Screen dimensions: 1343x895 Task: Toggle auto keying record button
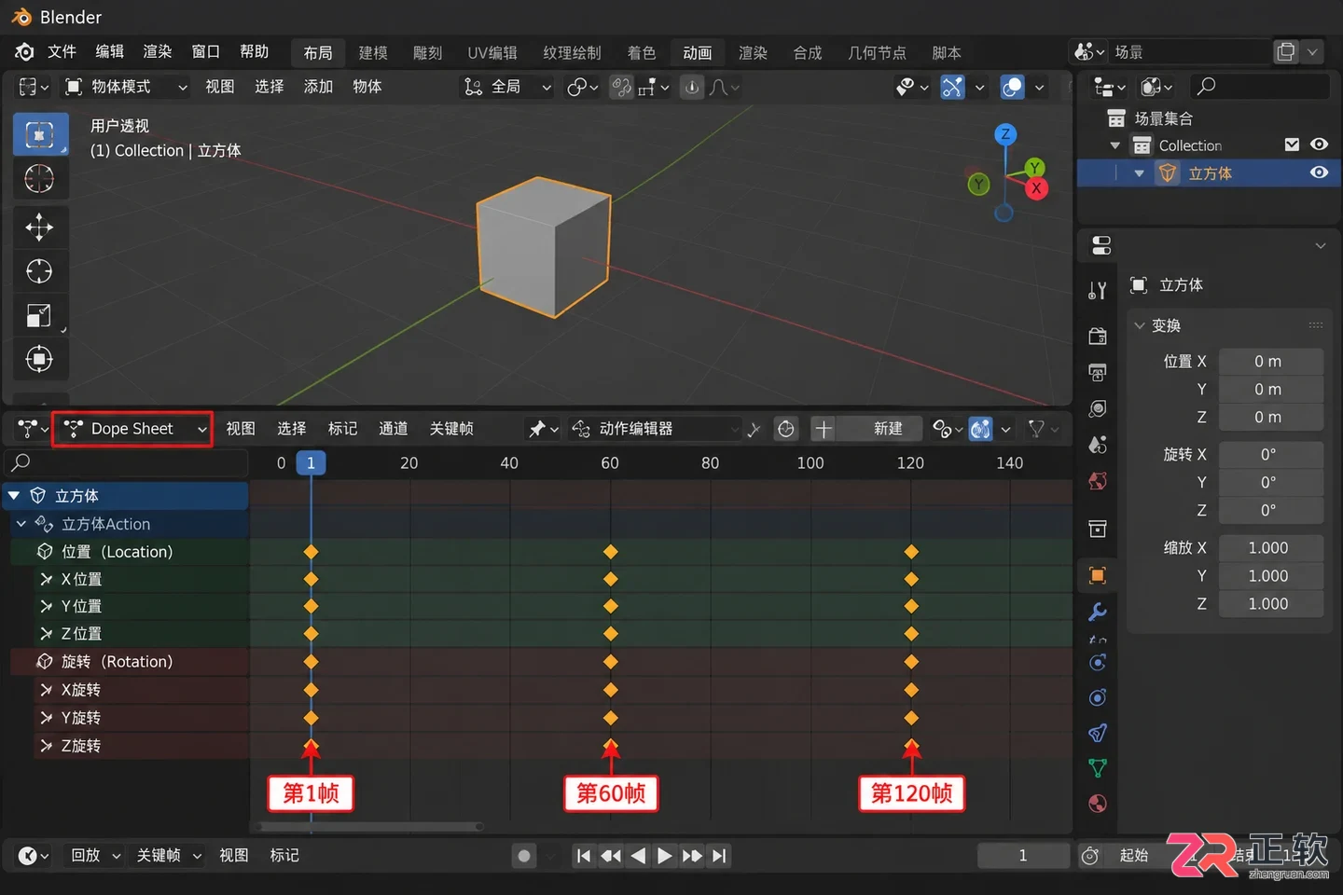pos(524,856)
